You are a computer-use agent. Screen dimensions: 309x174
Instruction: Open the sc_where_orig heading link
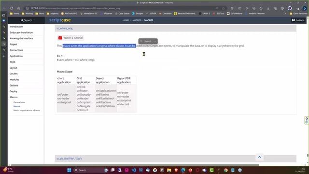coord(65,29)
